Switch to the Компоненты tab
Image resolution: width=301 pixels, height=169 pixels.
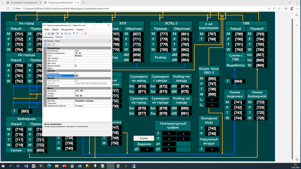tap(48, 37)
